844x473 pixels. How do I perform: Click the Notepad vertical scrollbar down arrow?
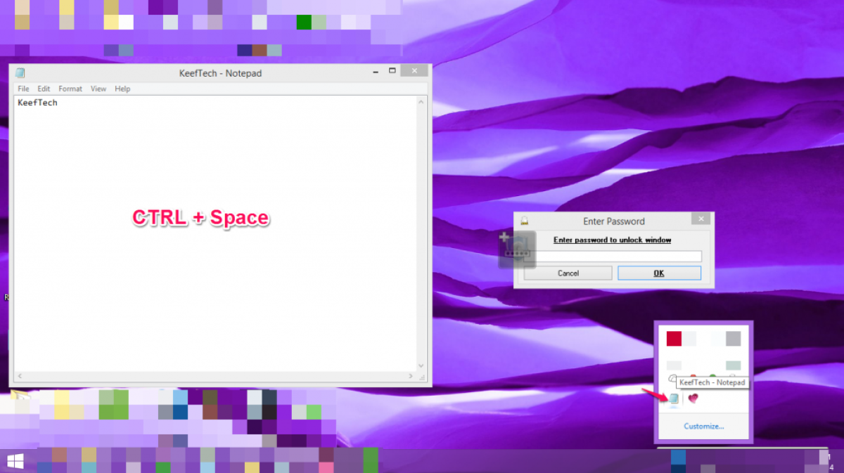[x=422, y=365]
